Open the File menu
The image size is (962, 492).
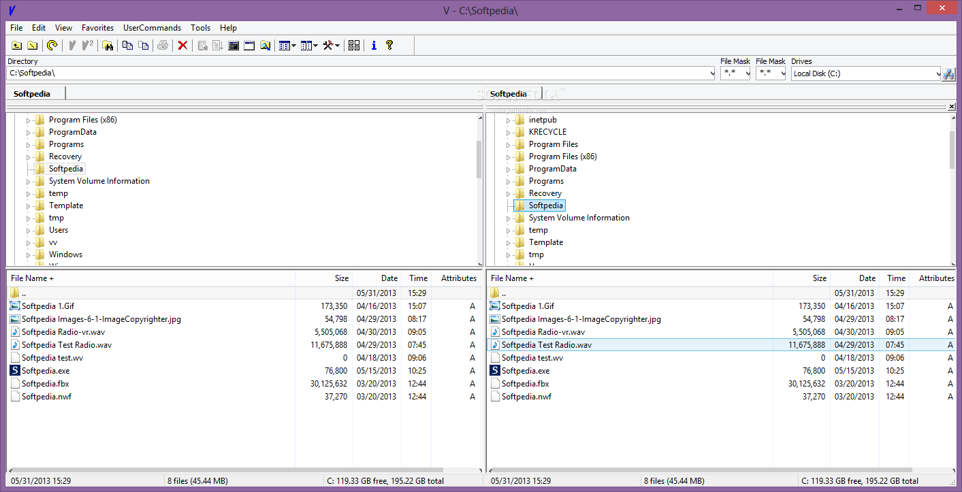pyautogui.click(x=16, y=28)
